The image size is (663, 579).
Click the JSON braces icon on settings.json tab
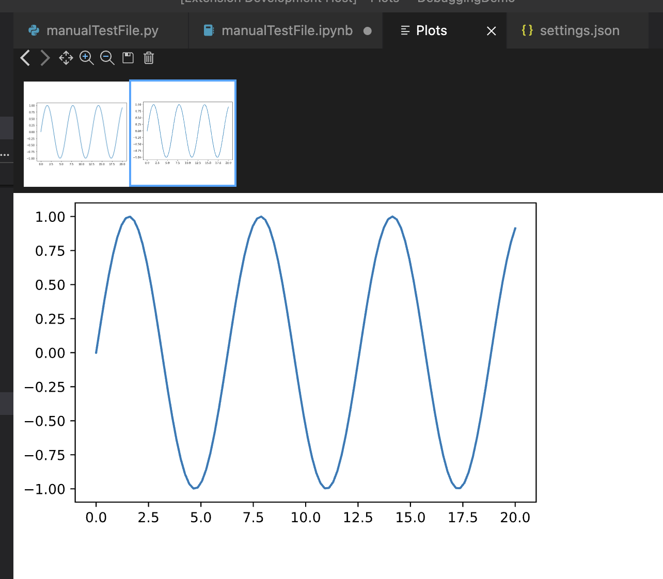click(527, 30)
